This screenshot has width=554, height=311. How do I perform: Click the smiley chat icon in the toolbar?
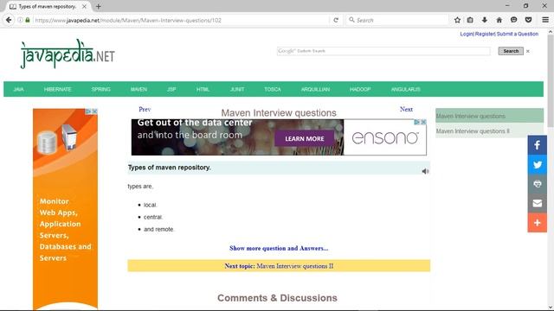(x=513, y=20)
